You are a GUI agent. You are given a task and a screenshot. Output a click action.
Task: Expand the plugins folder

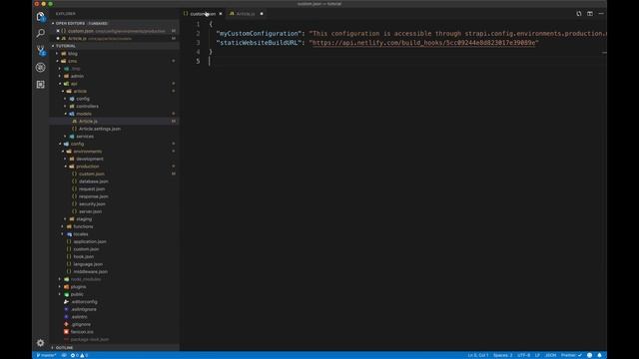78,287
